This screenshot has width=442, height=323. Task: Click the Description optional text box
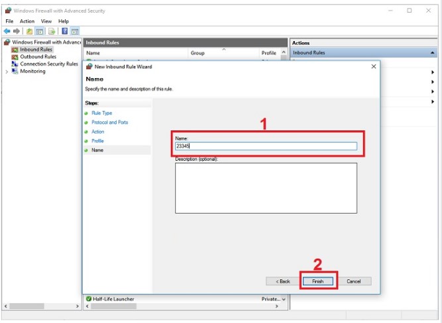pos(266,188)
